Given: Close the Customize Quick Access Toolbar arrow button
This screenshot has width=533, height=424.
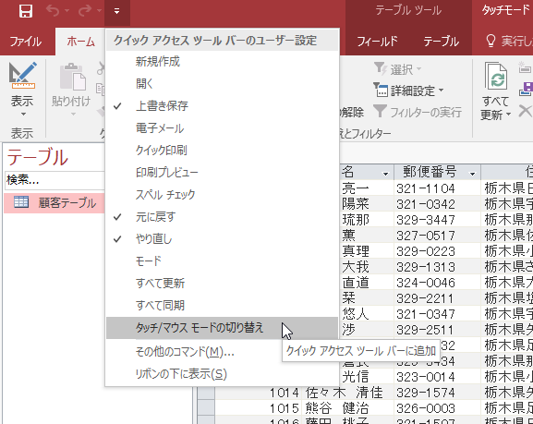Looking at the screenshot, I should [117, 12].
